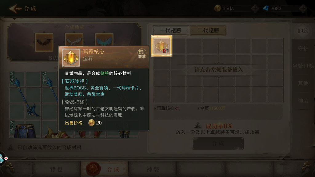Open the 背包 bottom tab
This screenshot has width=315, height=177.
click(x=56, y=169)
